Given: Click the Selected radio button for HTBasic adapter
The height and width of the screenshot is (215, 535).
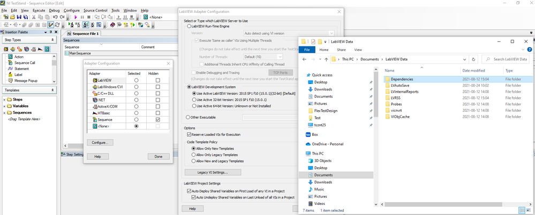Looking at the screenshot, I should point(136,113).
